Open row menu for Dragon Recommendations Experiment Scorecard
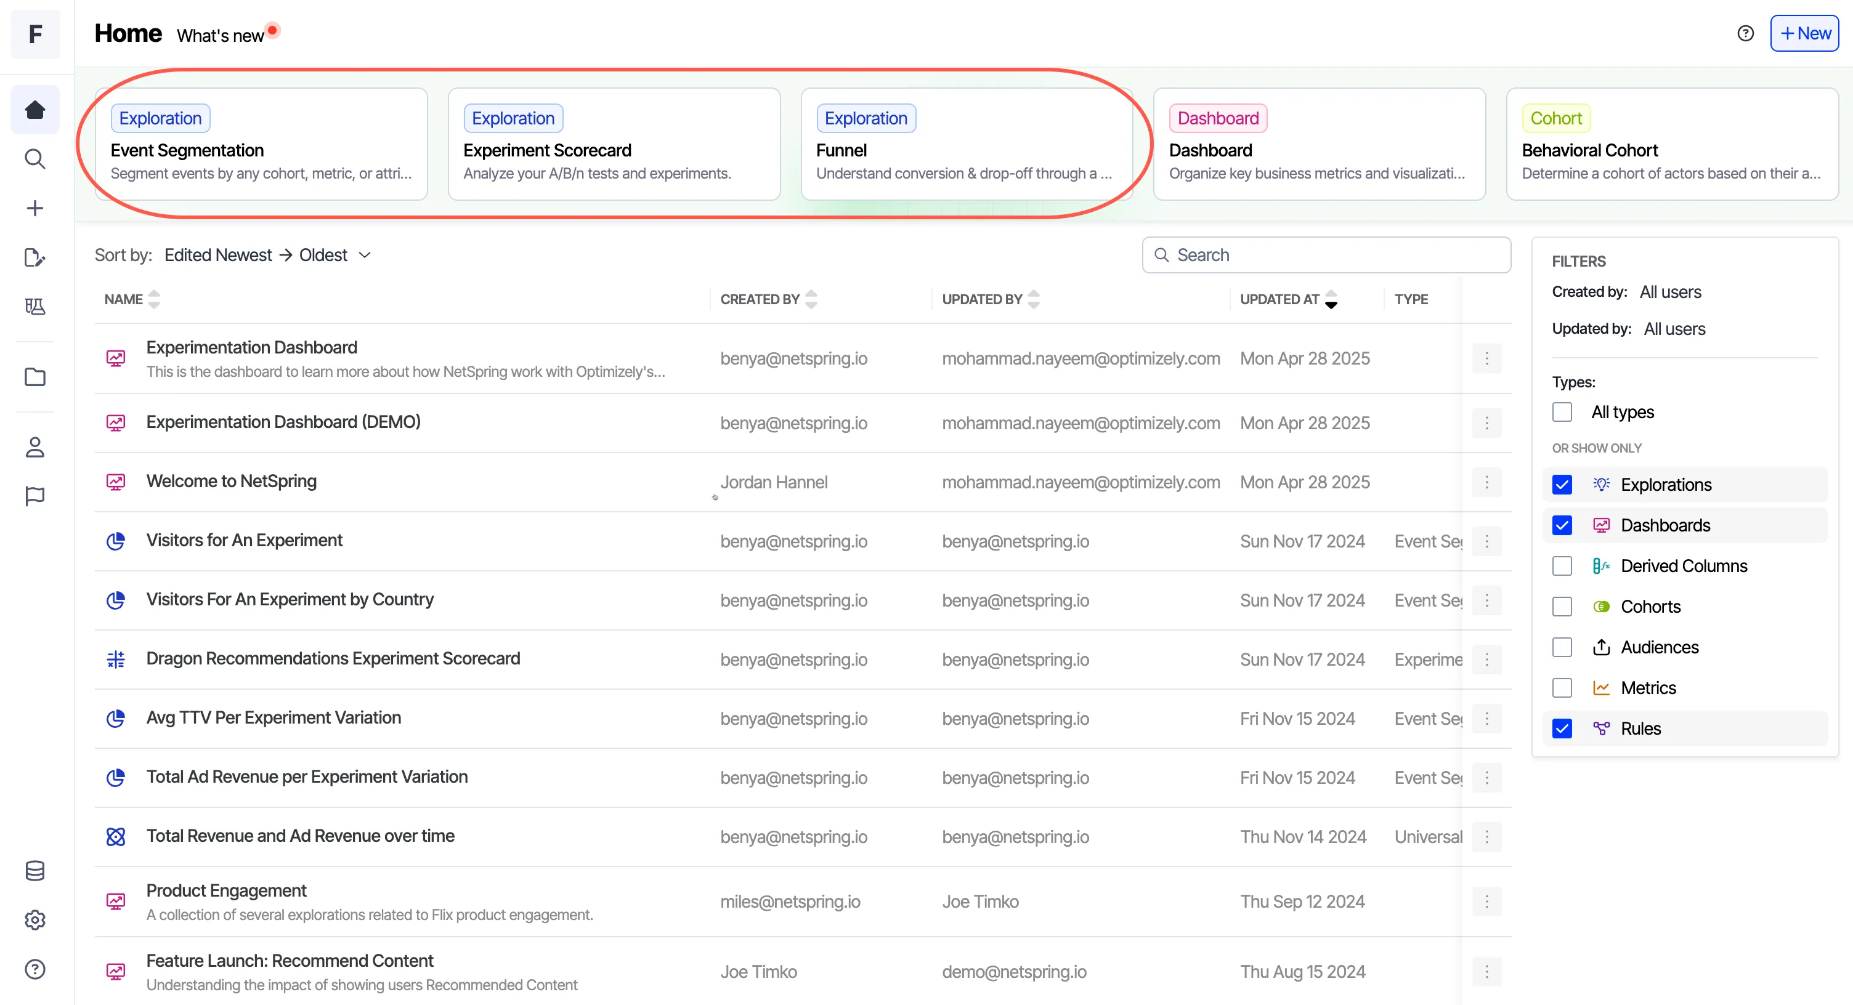Screen dimensions: 1853x1005 pyautogui.click(x=1487, y=659)
